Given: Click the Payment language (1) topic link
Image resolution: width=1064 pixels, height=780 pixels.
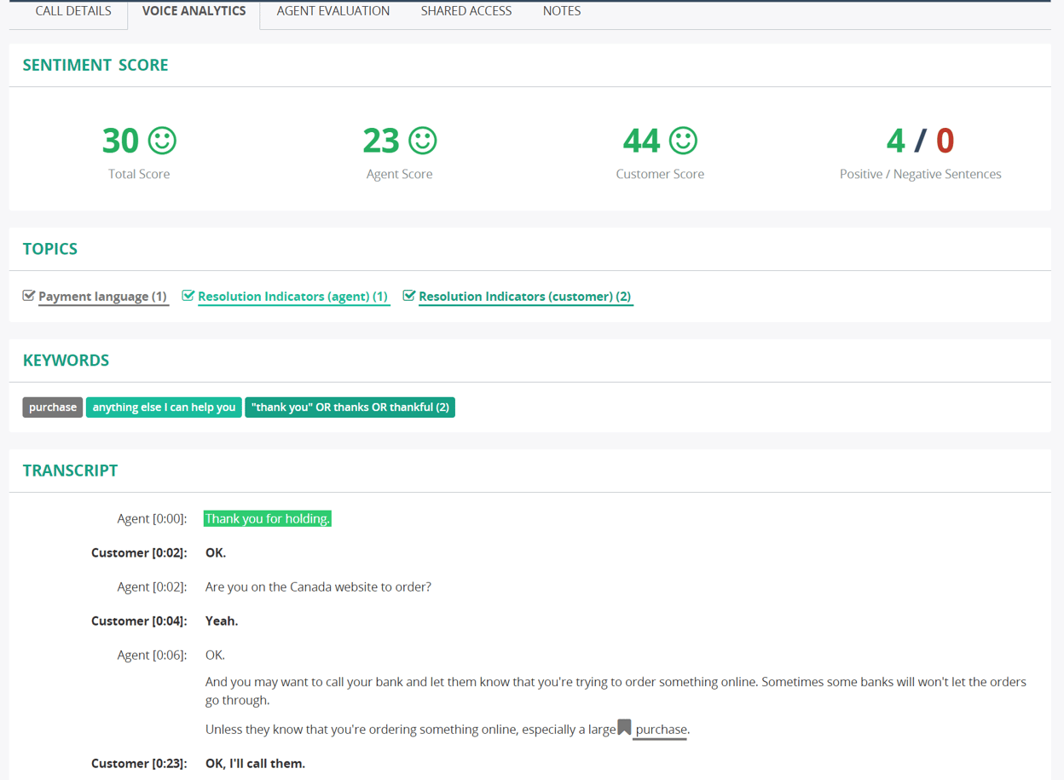Looking at the screenshot, I should [102, 297].
